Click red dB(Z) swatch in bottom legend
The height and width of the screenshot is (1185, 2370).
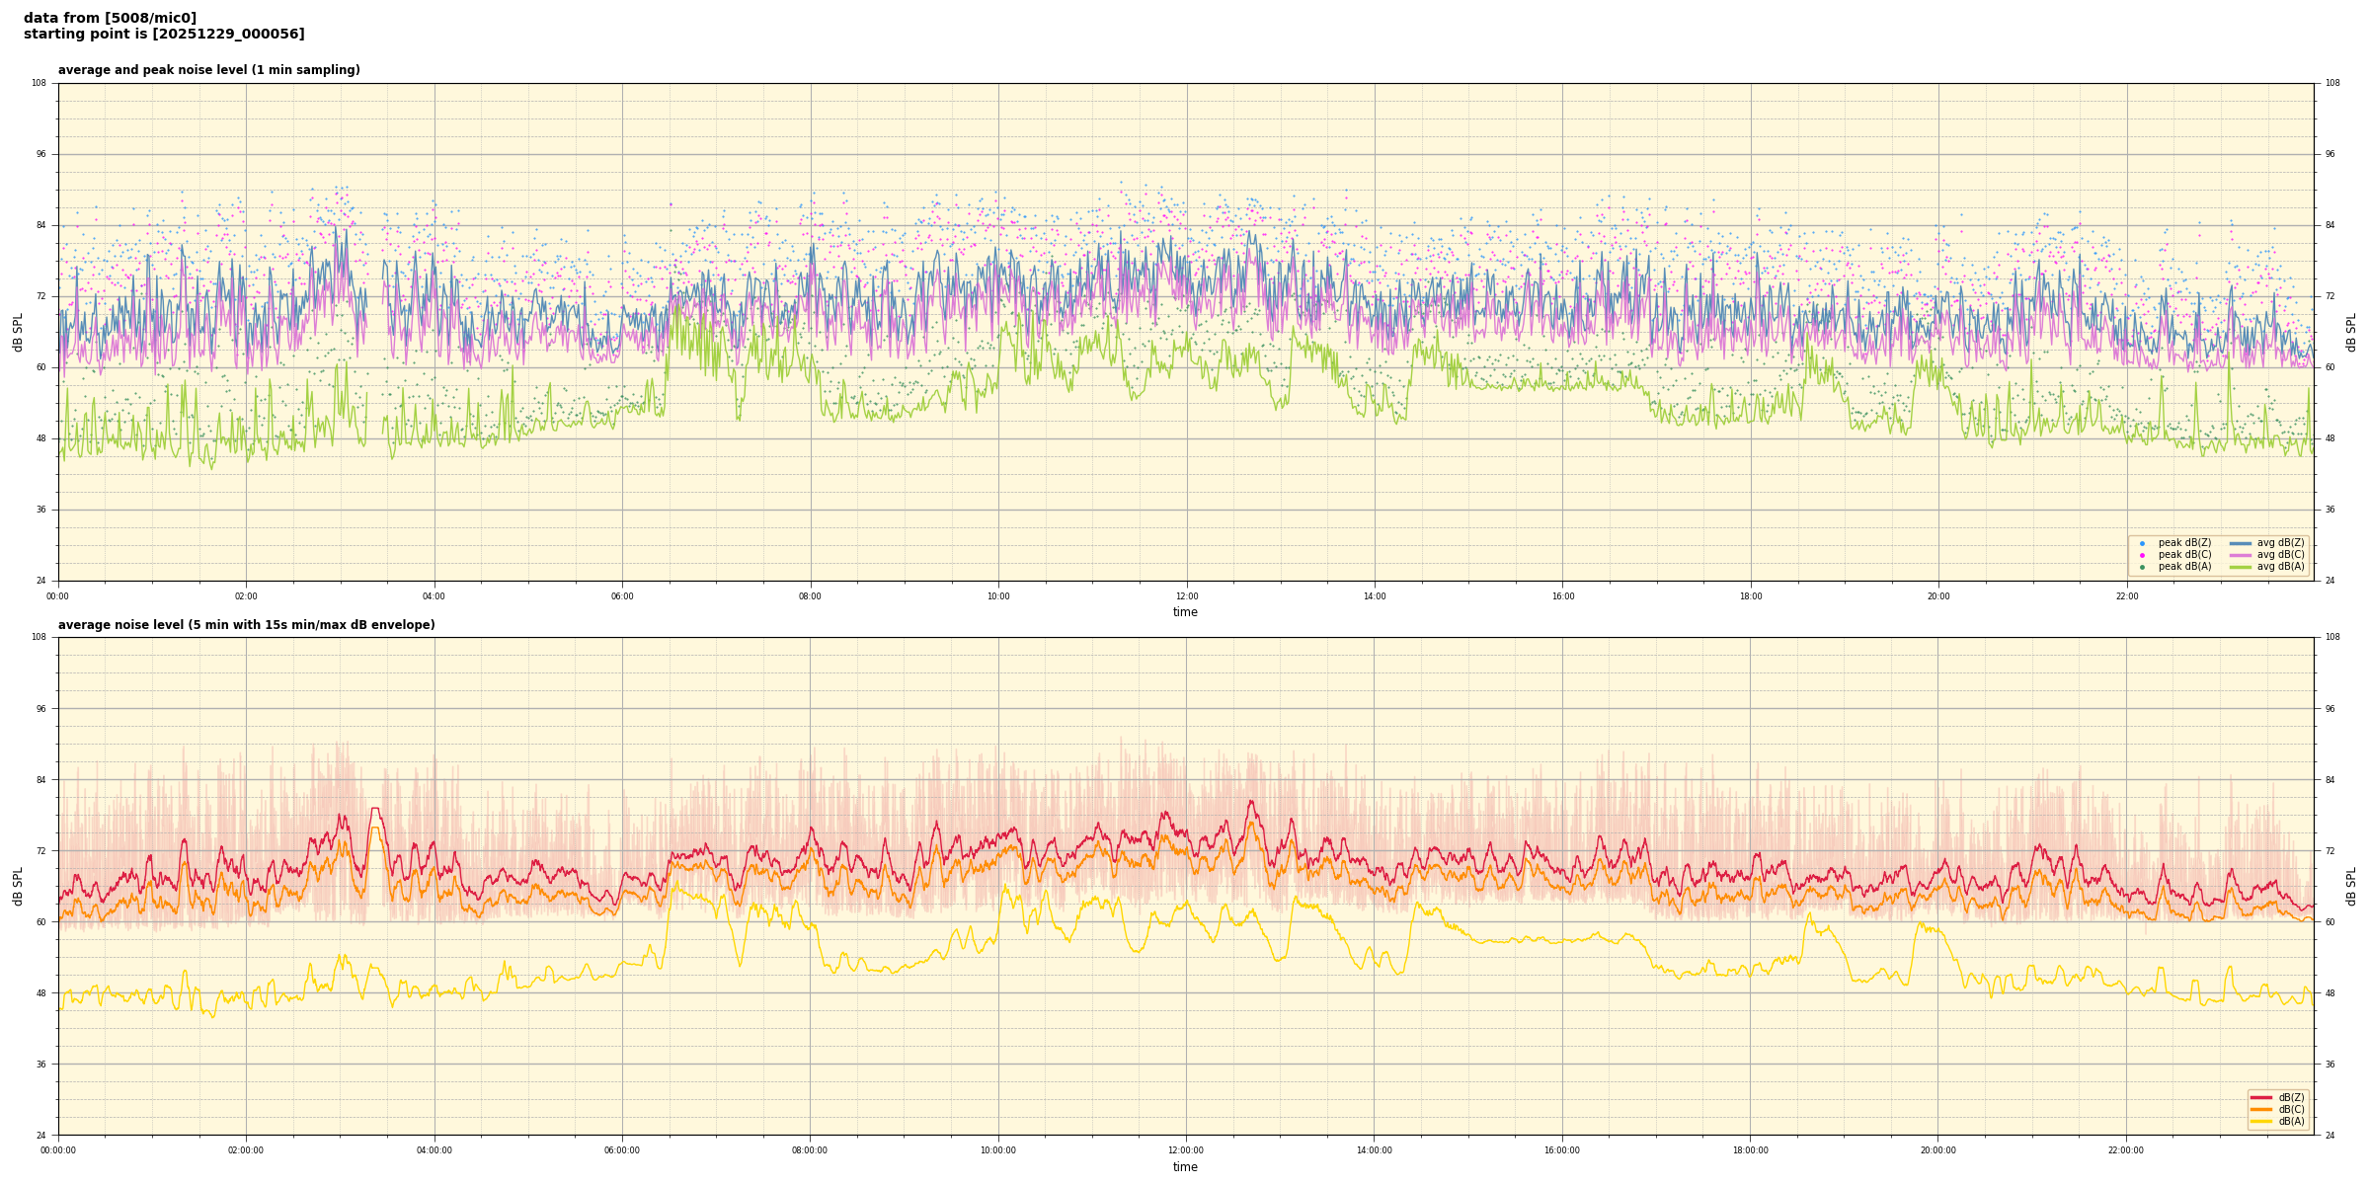click(x=2260, y=1097)
